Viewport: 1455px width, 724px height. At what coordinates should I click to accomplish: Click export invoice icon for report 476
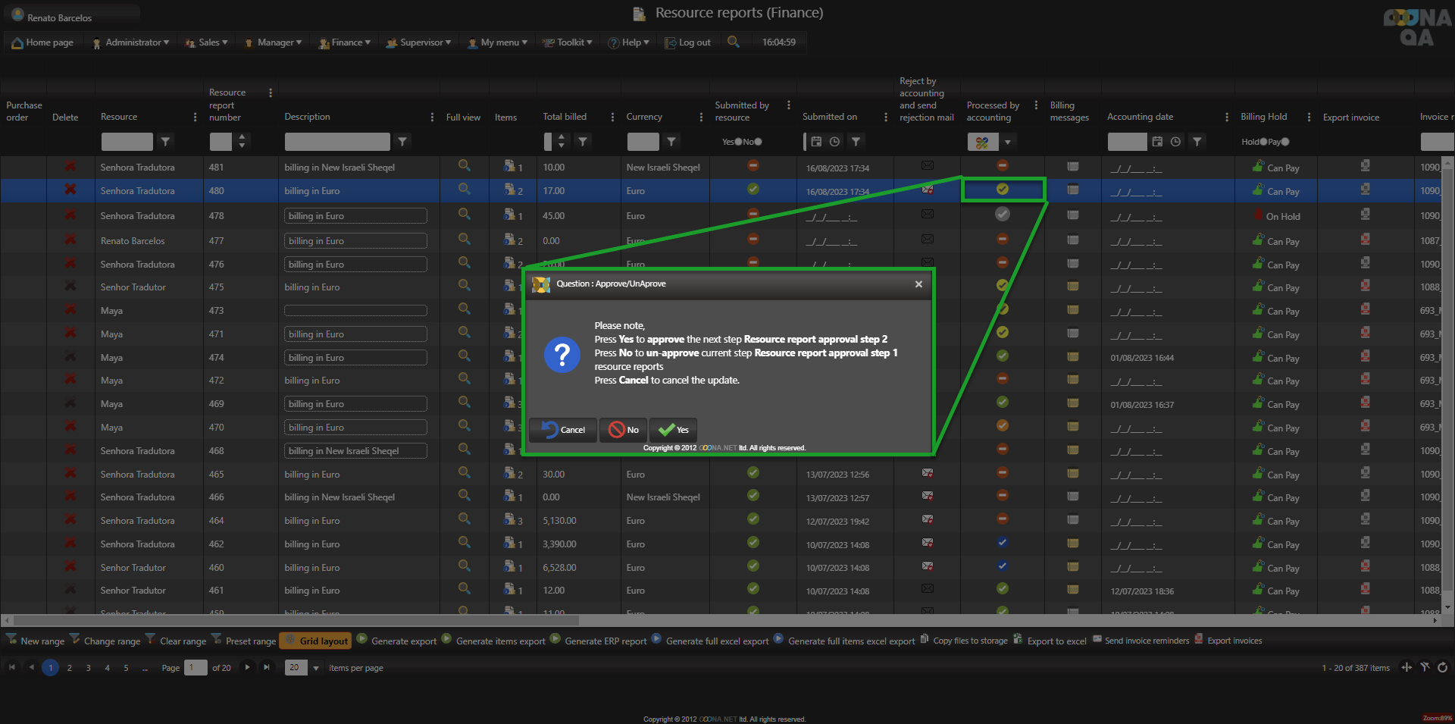[1365, 263]
